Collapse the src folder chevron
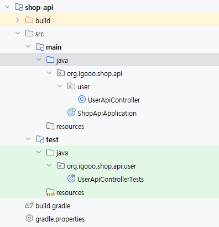This screenshot has width=219, height=227. click(x=18, y=33)
